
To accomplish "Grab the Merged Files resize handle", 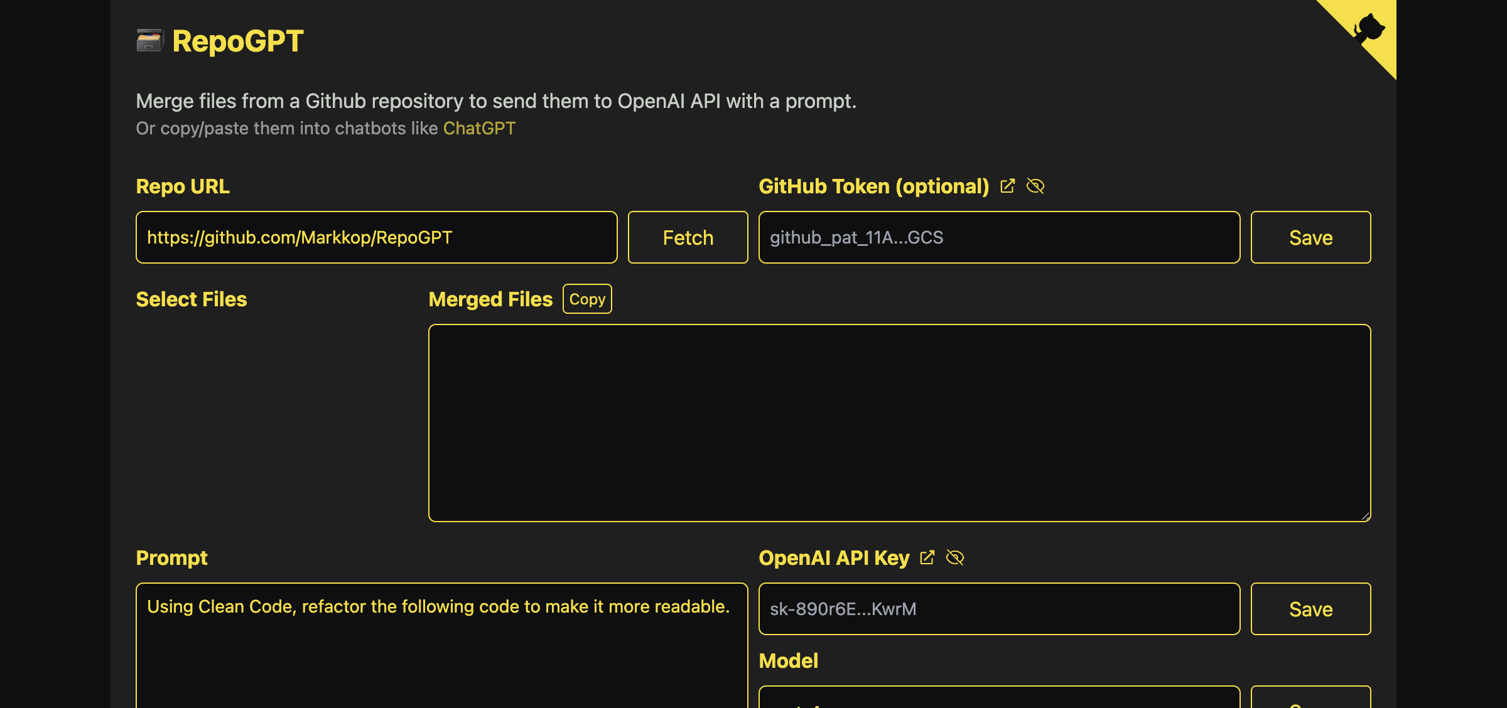I will coord(1365,516).
